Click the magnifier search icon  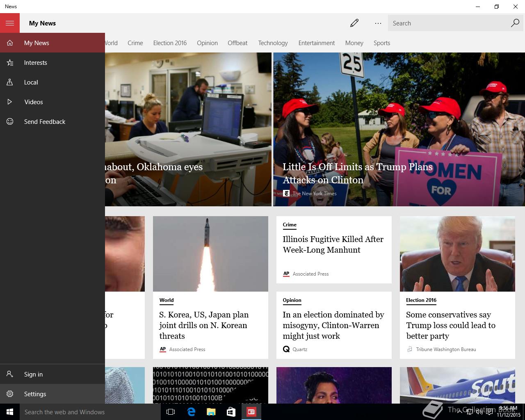(x=515, y=23)
